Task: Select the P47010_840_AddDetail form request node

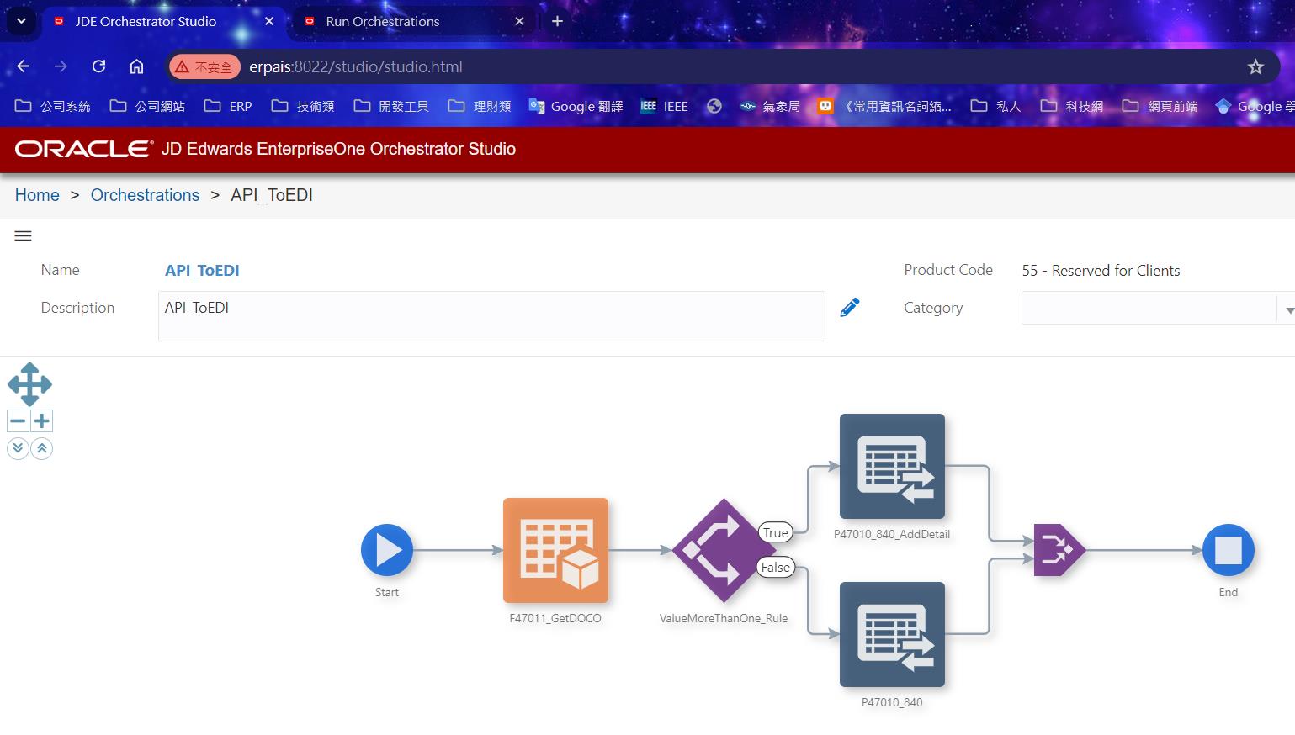Action: click(892, 466)
